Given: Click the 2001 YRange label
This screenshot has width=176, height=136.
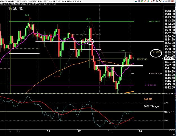Looking at the screenshot, I should tap(151, 106).
